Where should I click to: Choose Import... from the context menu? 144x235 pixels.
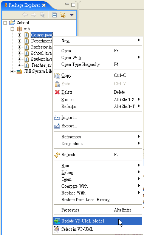[98, 117]
